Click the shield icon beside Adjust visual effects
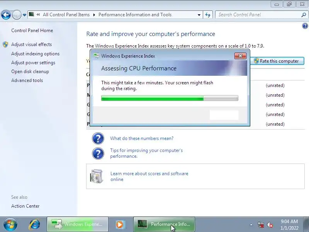 [x=5, y=44]
